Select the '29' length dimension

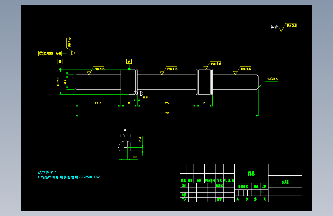point(167,103)
